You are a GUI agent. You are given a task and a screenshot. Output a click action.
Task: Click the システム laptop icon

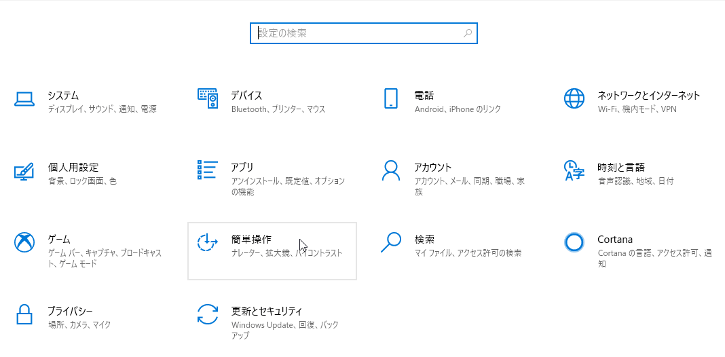coord(24,99)
